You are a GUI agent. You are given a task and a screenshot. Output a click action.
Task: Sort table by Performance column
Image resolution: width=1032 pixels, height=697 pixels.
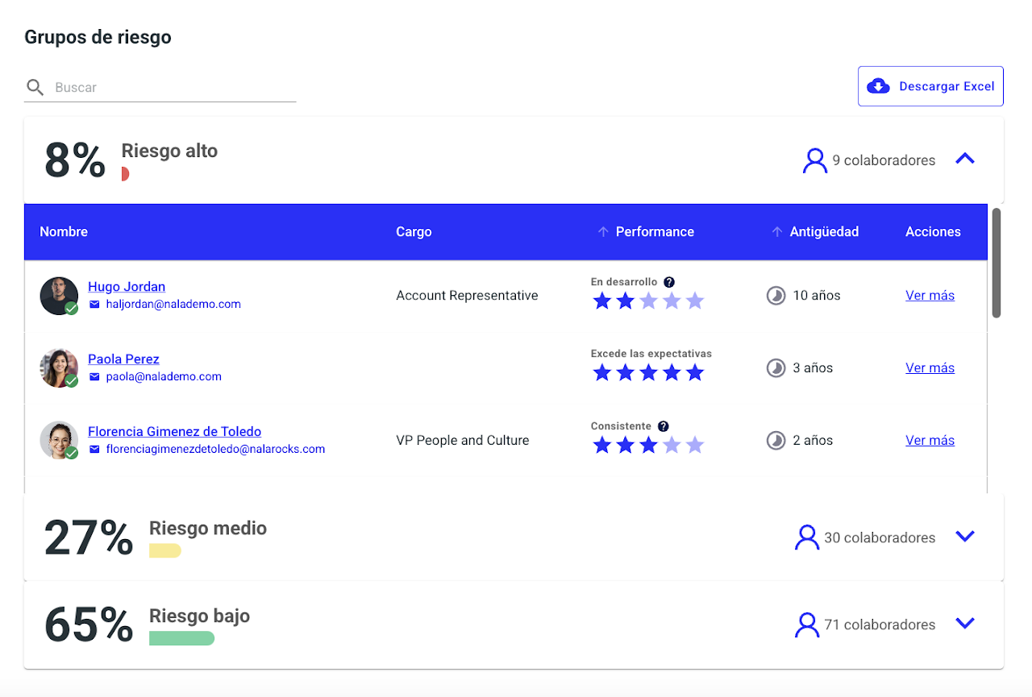(654, 232)
